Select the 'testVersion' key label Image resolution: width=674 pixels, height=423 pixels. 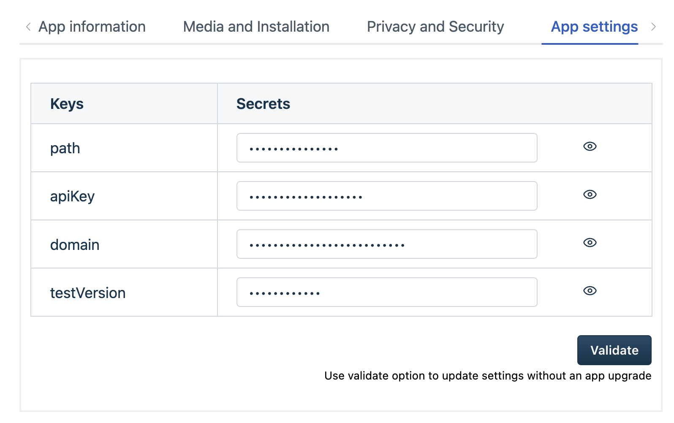click(x=88, y=293)
